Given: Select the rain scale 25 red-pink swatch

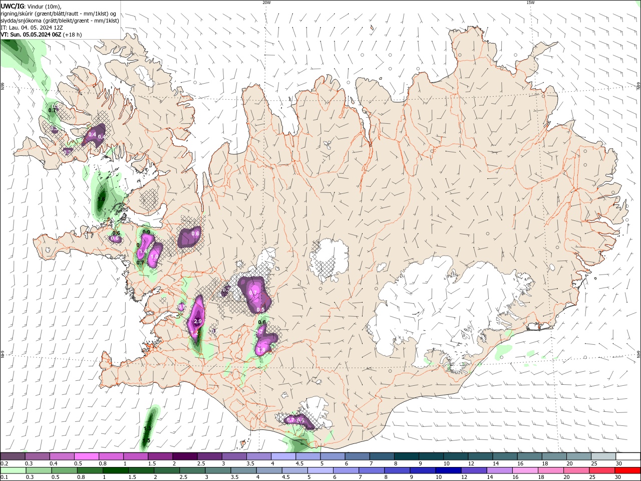Looking at the screenshot, I should tap(601, 470).
